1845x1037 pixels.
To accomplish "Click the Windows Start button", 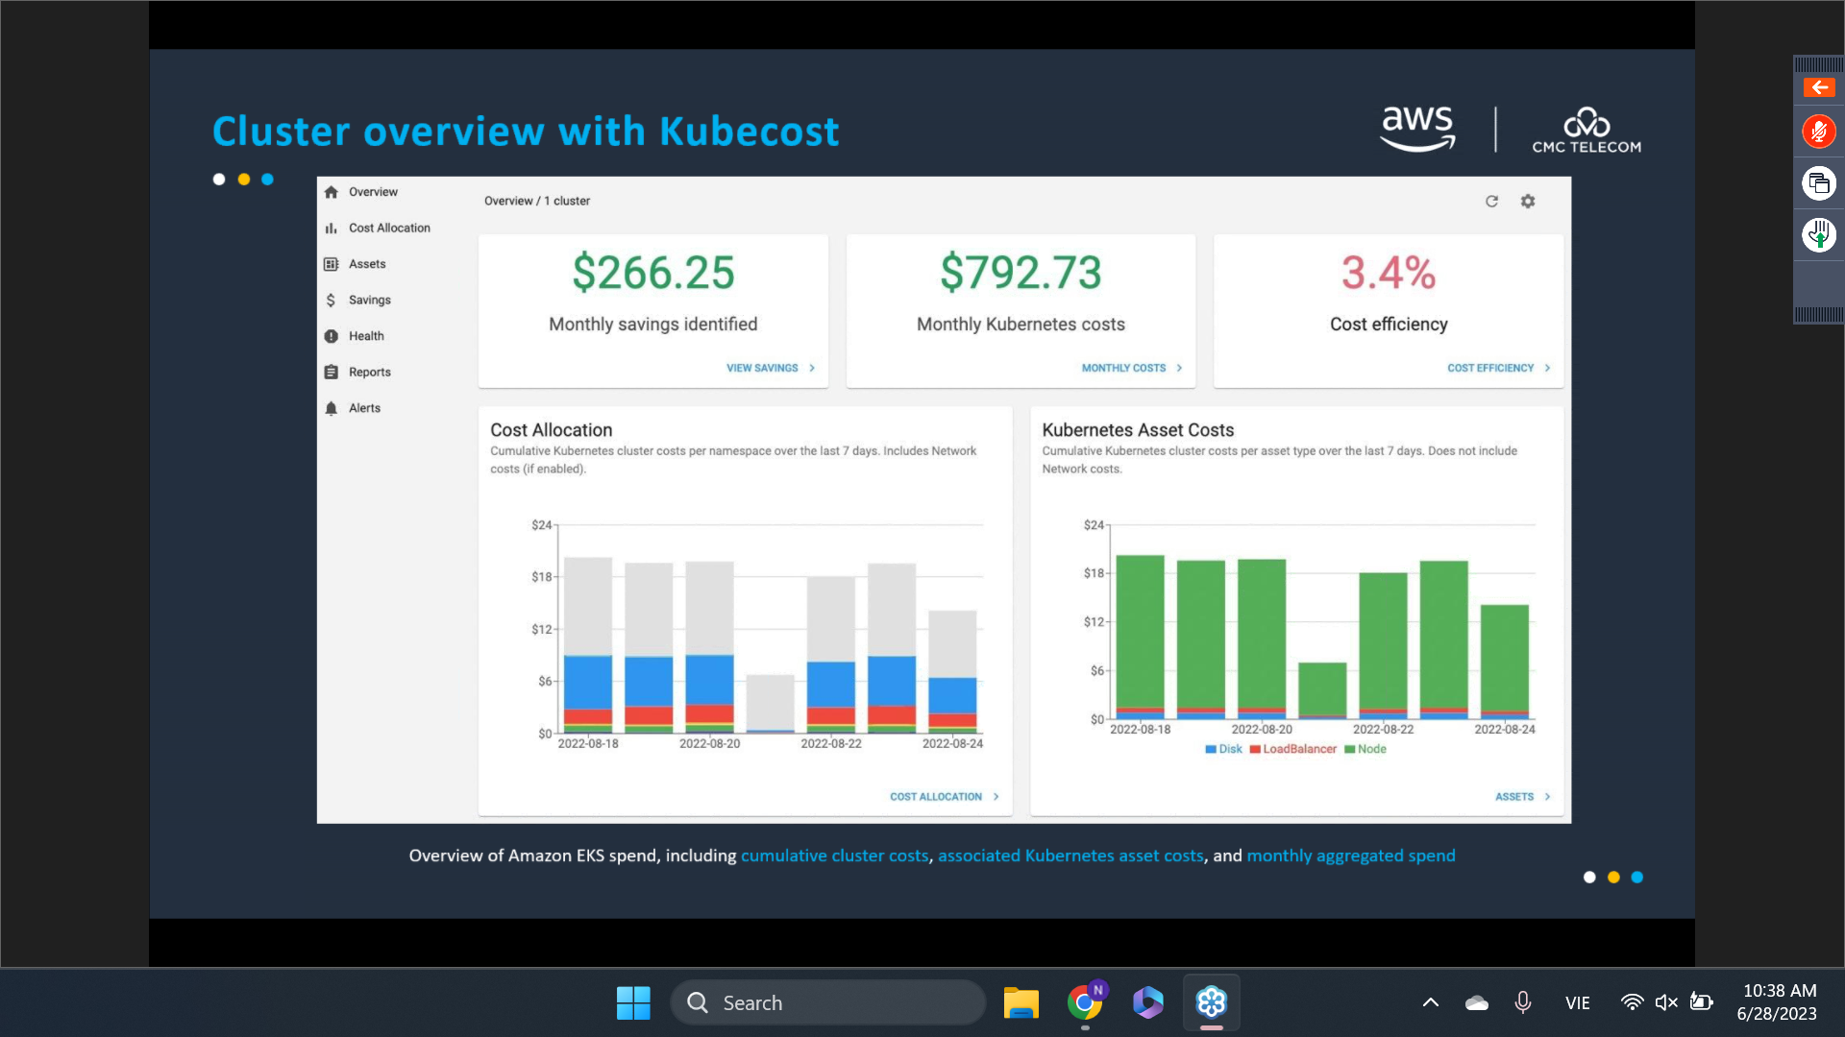I will click(x=633, y=1002).
